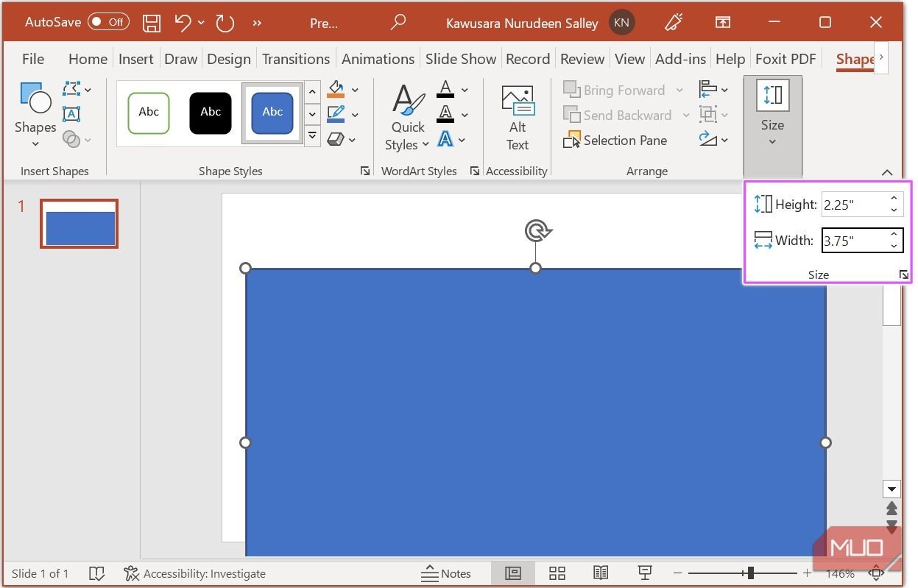Viewport: 918px width, 588px height.
Task: Click the Shape Fill paint bucket
Action: click(x=336, y=90)
